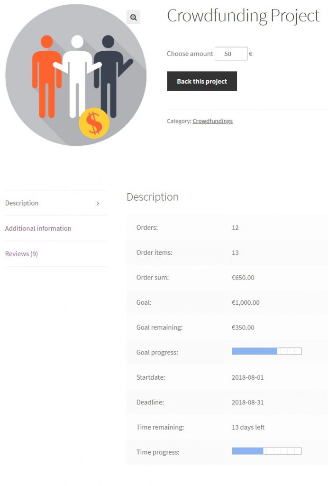Screen dimensions: 328x486
Task: Click the euro currency symbol beside amount
Action: tap(250, 54)
